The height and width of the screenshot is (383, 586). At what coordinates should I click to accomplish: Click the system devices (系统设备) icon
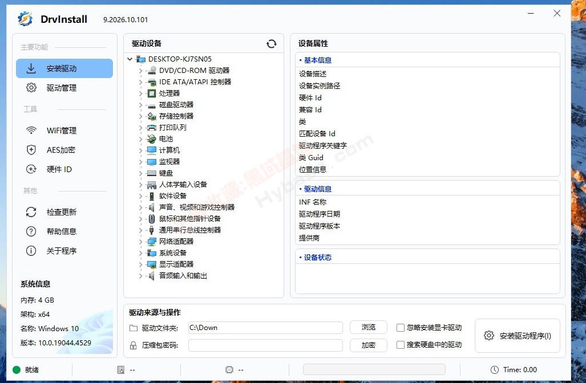click(x=152, y=252)
